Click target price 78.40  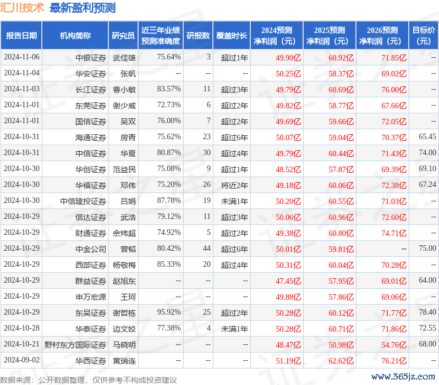pyautogui.click(x=427, y=312)
